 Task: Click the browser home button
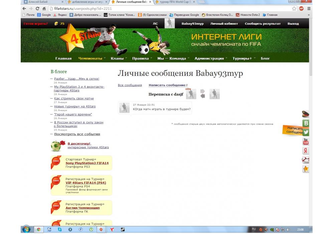[x=44, y=9]
